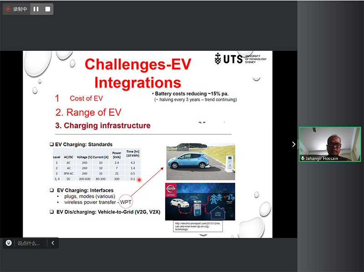Collapse the chat bar with left chevron

[53, 243]
